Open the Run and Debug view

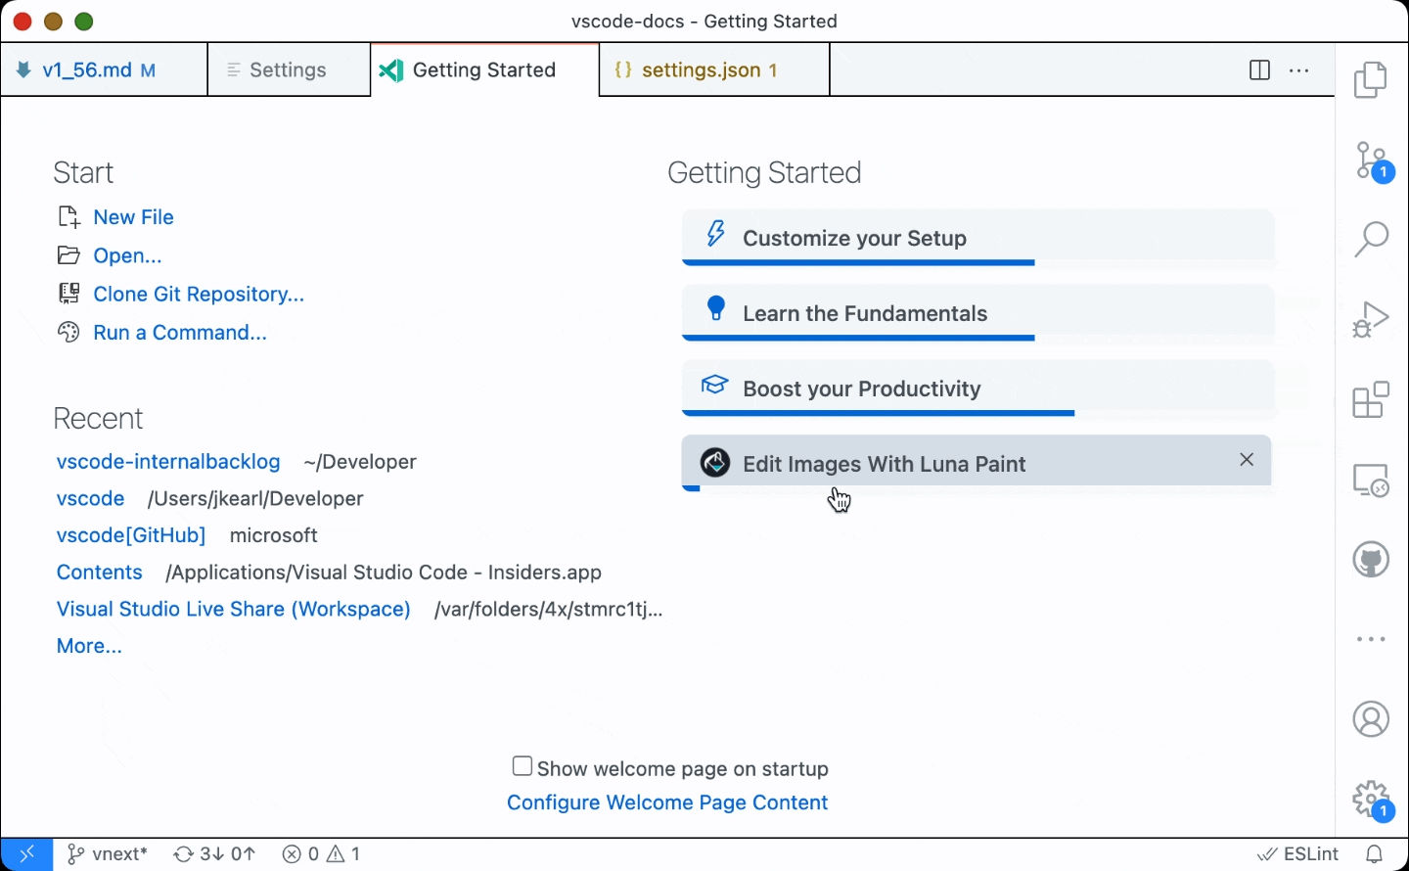pyautogui.click(x=1371, y=318)
